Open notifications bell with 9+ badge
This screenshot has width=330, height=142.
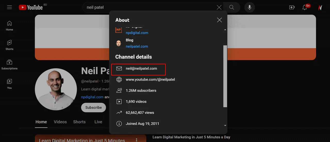click(x=305, y=7)
